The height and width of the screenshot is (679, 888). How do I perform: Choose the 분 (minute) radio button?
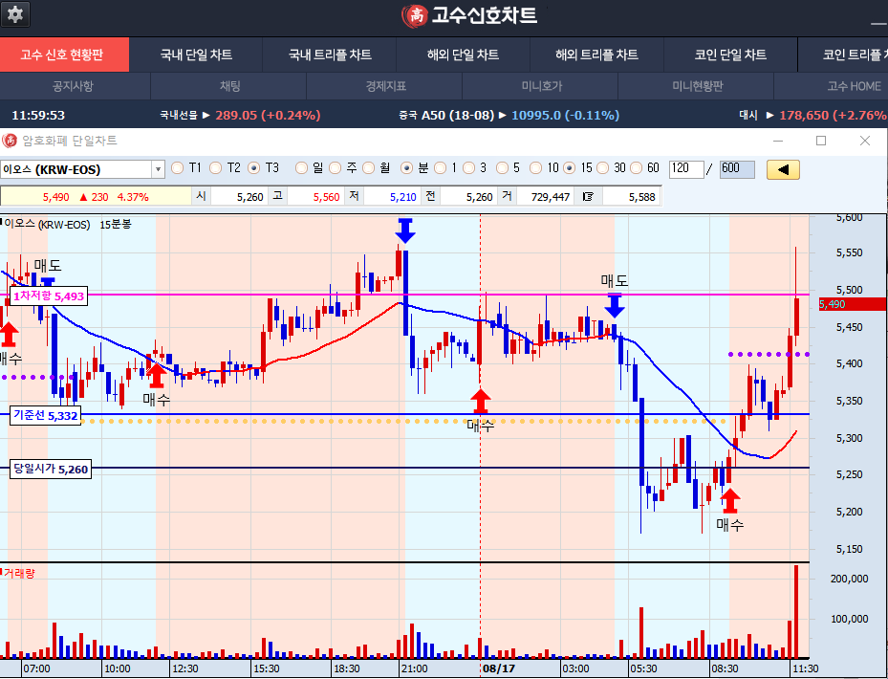pos(406,168)
